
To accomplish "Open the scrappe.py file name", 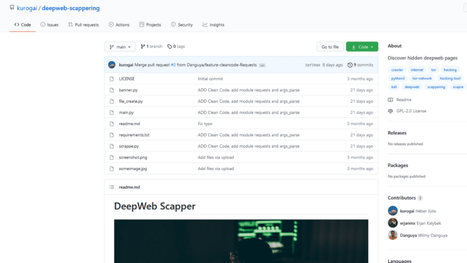I will click(129, 146).
